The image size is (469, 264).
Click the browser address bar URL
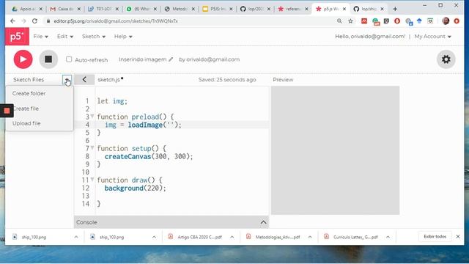point(116,21)
